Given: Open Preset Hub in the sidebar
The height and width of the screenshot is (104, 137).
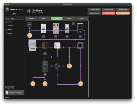Looking at the screenshot, I should 10,26.
